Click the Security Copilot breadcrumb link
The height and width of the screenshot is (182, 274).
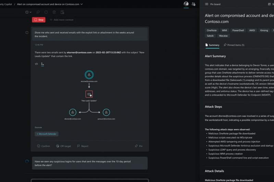click(6, 4)
